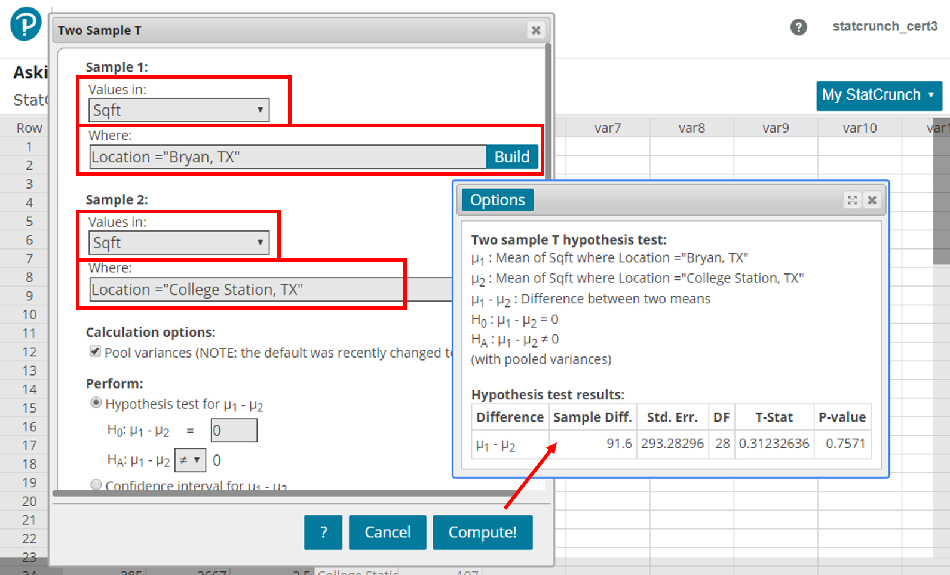Click the Sample 1 Where field
Image resolution: width=950 pixels, height=575 pixels.
(288, 156)
